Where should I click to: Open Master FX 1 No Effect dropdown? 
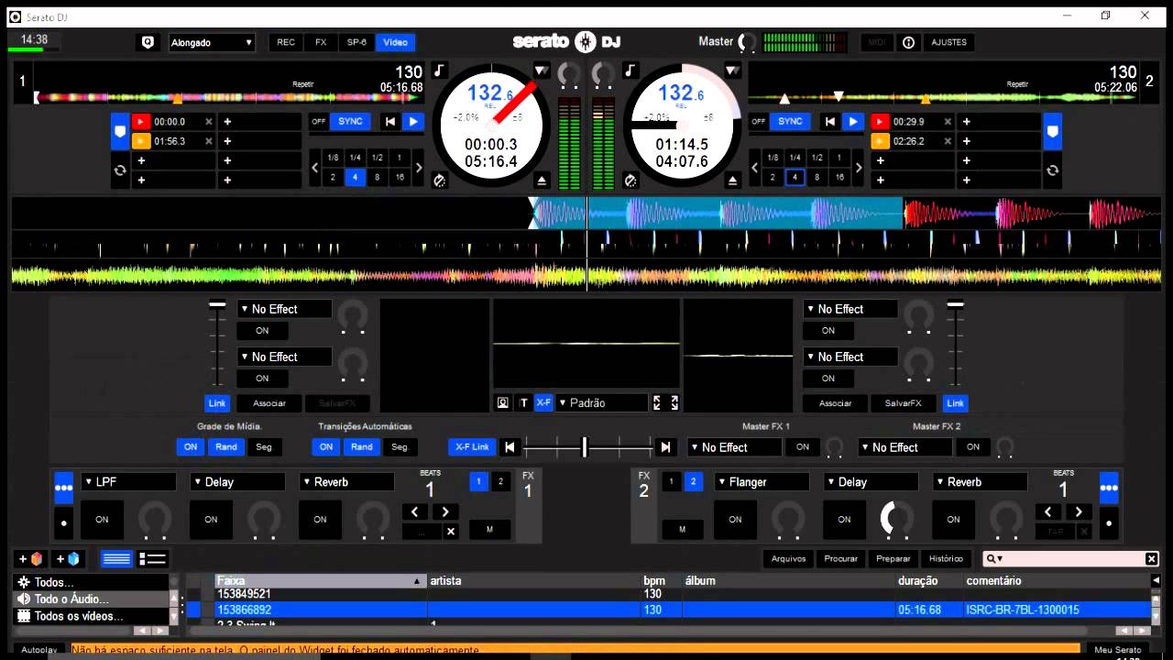click(x=735, y=447)
